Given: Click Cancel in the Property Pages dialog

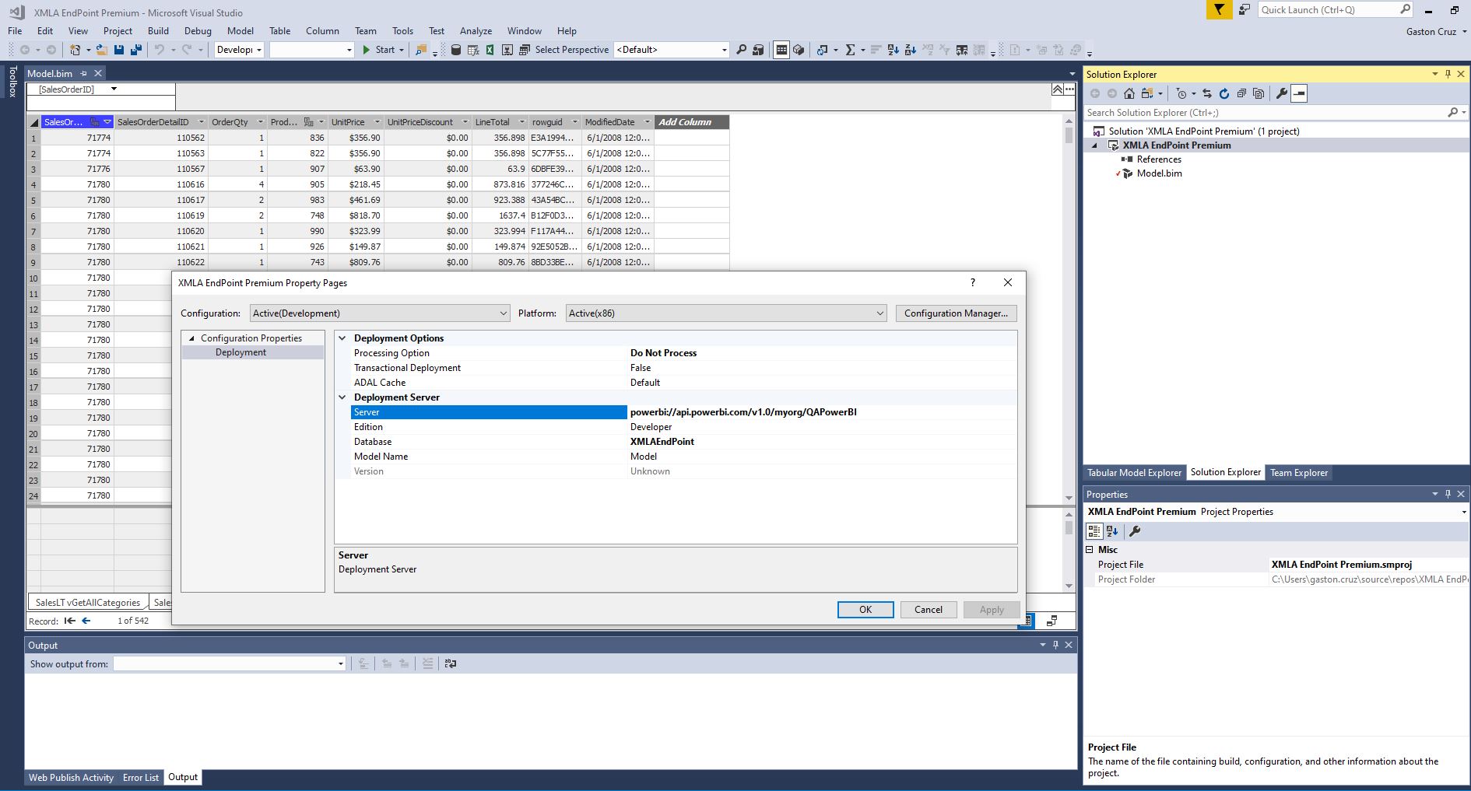Looking at the screenshot, I should [929, 610].
